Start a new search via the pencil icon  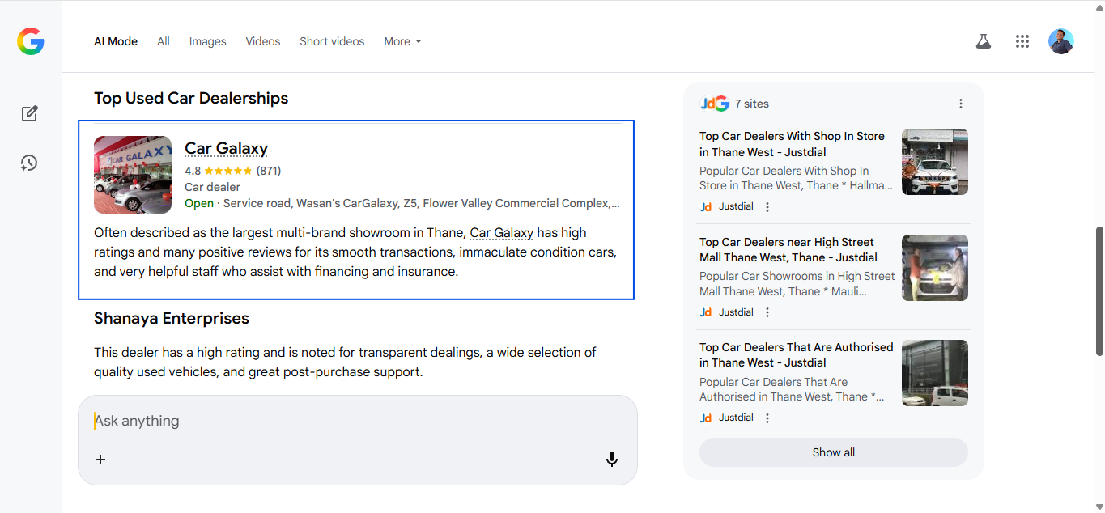point(30,113)
